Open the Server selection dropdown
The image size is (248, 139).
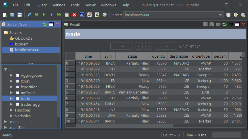[221, 15]
